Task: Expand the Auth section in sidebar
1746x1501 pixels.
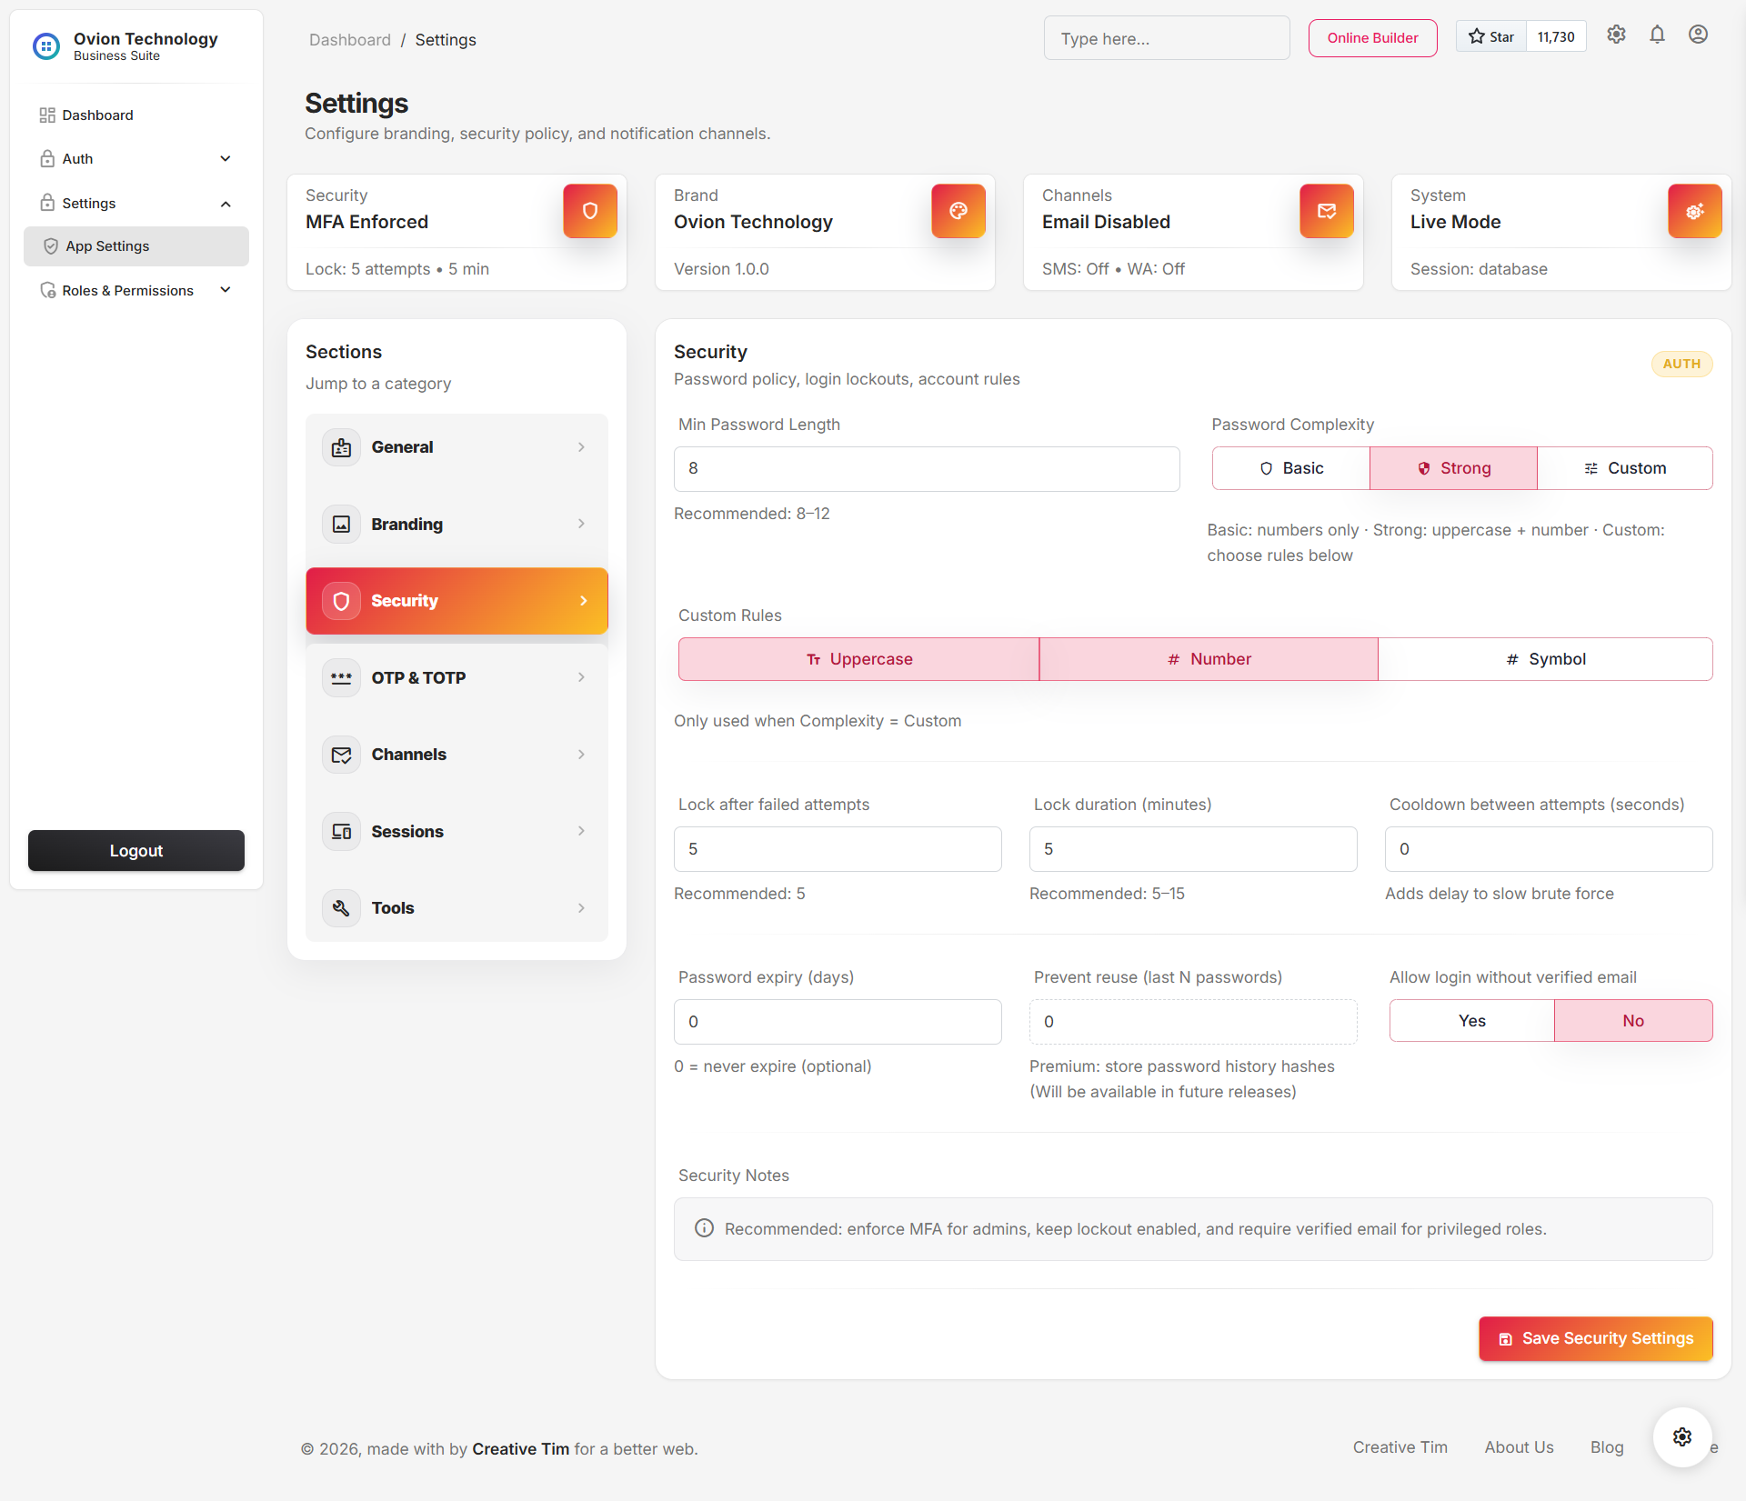Action: point(135,158)
